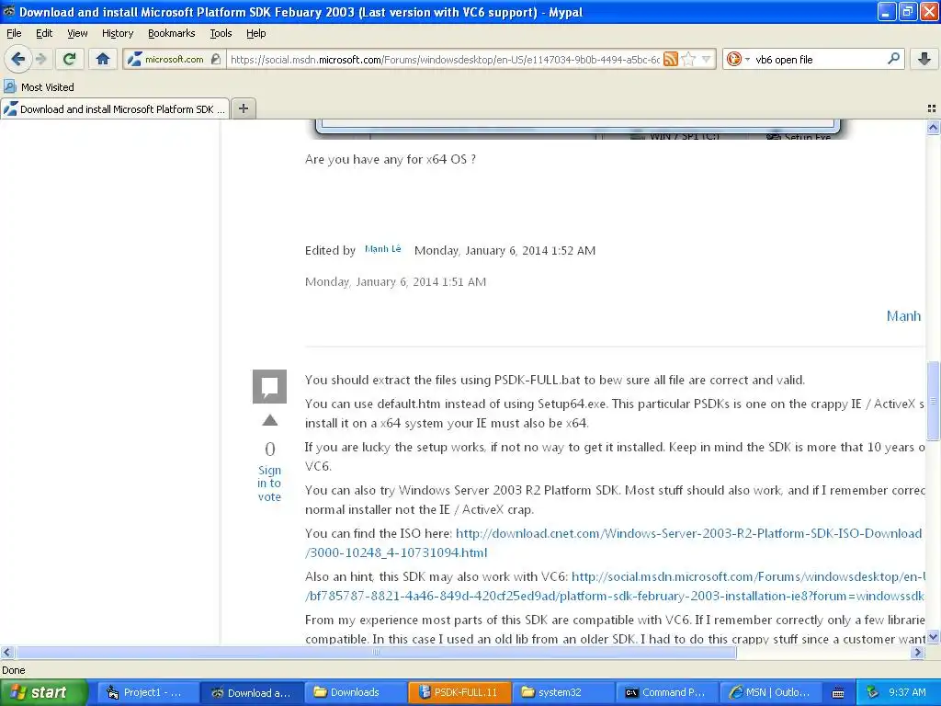
Task: Open the View menu
Action: (77, 33)
